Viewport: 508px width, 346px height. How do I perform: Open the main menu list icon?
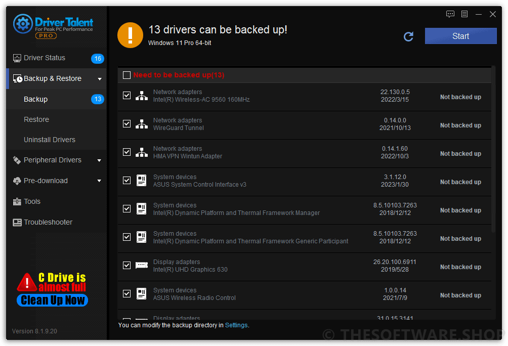(x=464, y=14)
